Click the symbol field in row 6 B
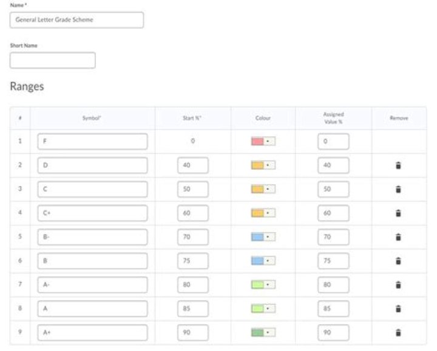The height and width of the screenshot is (351, 437). [x=92, y=261]
